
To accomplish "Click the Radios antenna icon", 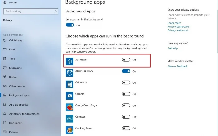I will coord(5,77).
